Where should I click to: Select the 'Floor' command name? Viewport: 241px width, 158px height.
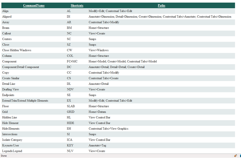click(5, 106)
